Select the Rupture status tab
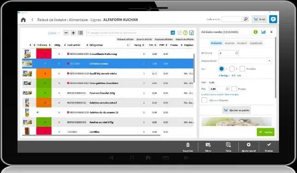Image resolution: width=297 pixels, height=173 pixels. coord(242,43)
